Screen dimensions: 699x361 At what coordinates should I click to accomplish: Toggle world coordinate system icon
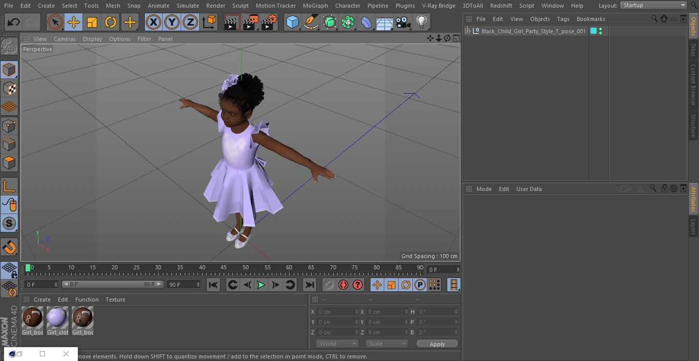pyautogui.click(x=209, y=22)
